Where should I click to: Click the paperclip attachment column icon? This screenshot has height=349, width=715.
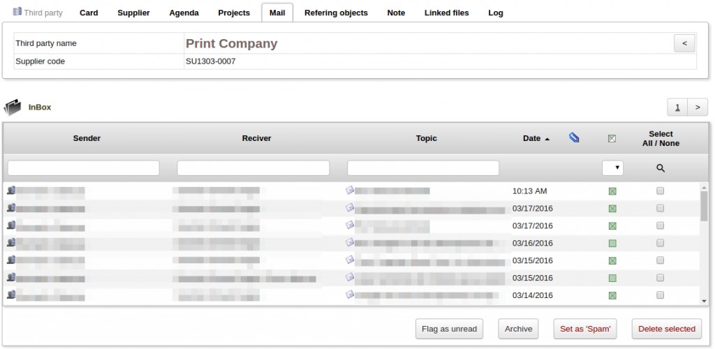coord(574,138)
